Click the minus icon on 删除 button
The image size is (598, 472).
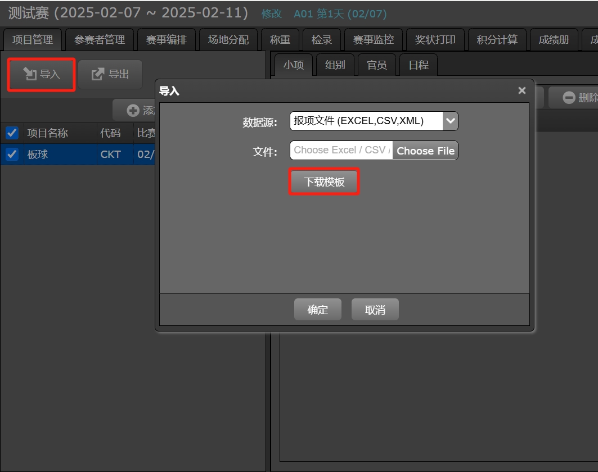(x=569, y=98)
